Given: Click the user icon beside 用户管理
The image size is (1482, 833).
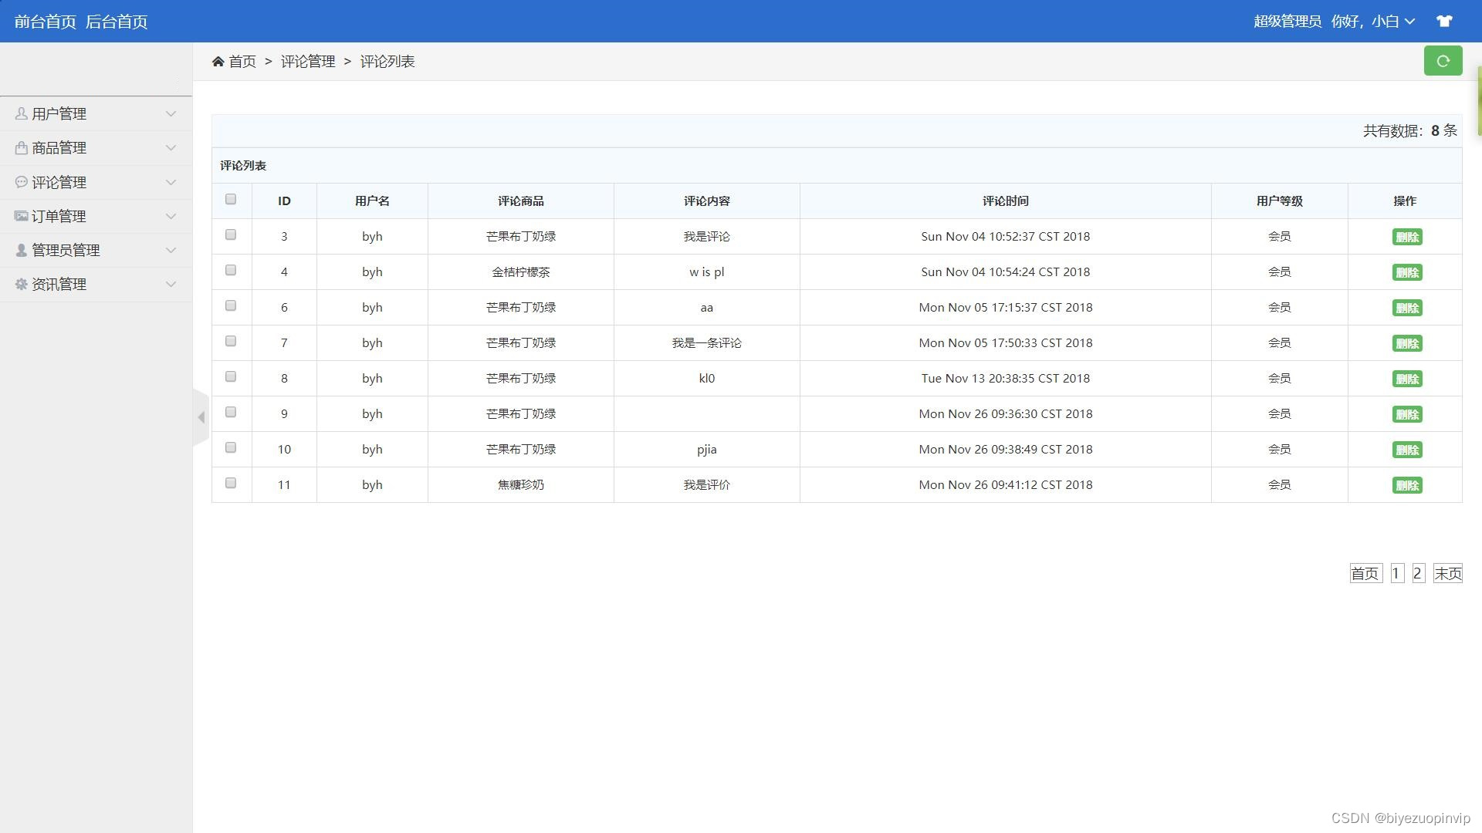Looking at the screenshot, I should click(x=21, y=113).
